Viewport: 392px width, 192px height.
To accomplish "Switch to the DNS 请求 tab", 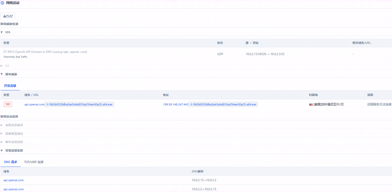I will point(11,162).
